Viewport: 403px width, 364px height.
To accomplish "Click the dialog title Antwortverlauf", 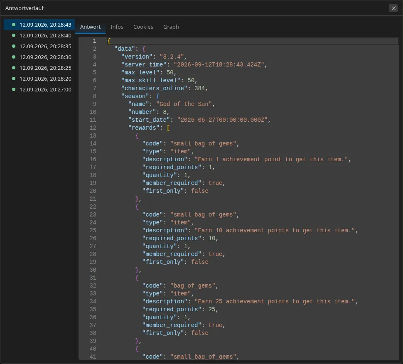I will [x=25, y=8].
